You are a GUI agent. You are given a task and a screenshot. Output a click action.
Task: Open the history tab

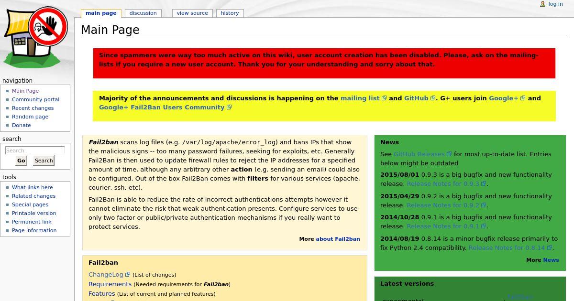[x=230, y=13]
